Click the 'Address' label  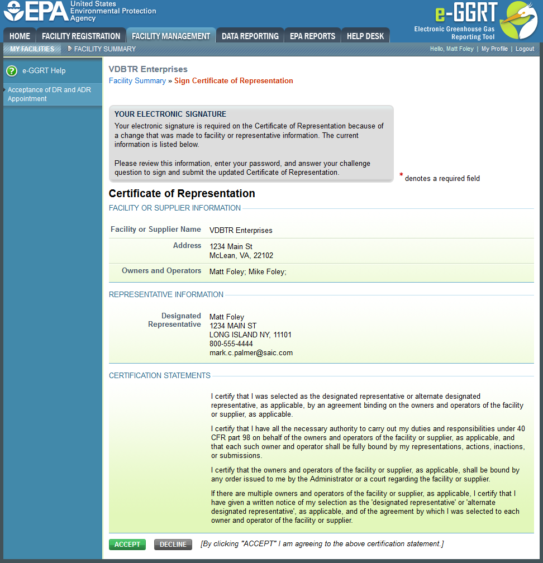pos(187,246)
